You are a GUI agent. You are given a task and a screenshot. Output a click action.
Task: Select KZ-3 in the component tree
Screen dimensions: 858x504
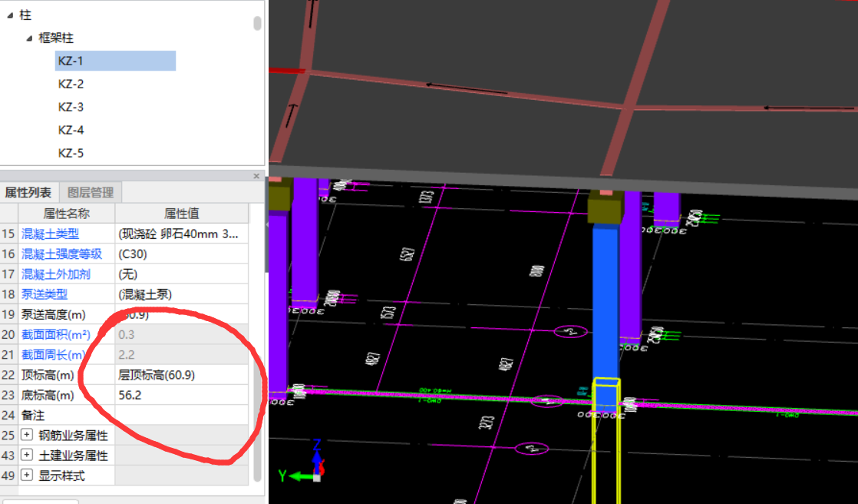click(x=71, y=107)
